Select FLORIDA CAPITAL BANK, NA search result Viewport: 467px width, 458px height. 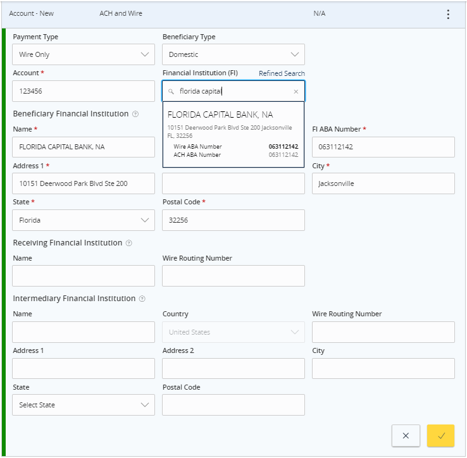(233, 134)
